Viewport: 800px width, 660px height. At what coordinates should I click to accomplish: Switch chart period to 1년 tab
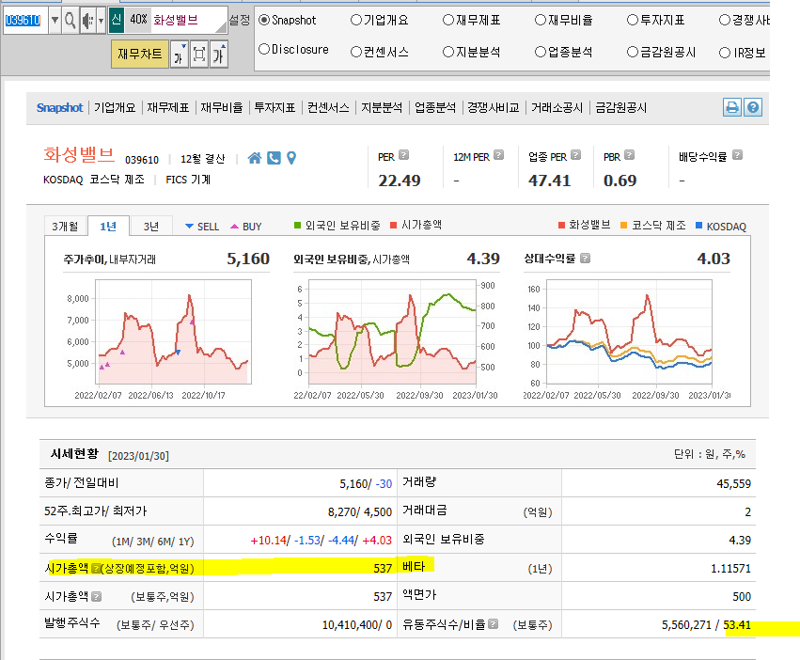click(x=108, y=227)
